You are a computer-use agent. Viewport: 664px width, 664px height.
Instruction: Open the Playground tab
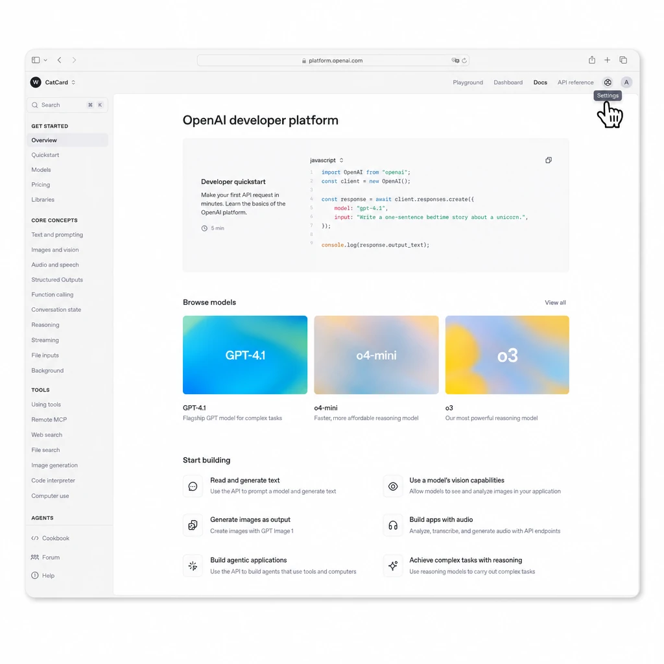click(468, 82)
